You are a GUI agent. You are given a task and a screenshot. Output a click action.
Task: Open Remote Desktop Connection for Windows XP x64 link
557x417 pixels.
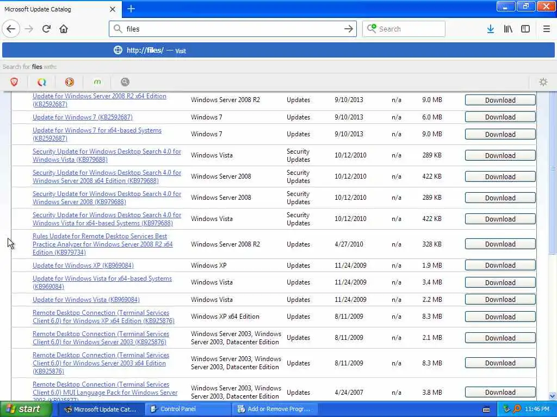pos(103,317)
